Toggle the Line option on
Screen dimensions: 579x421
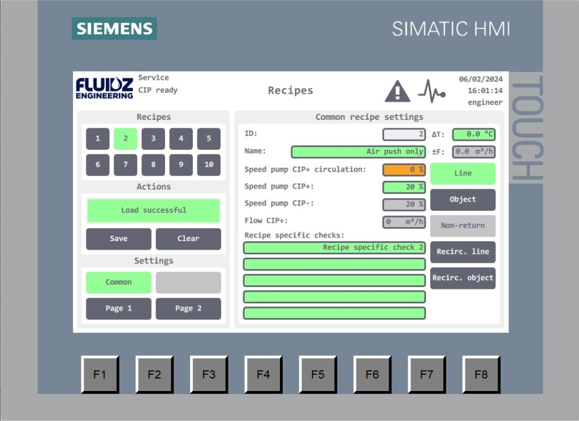click(x=463, y=173)
